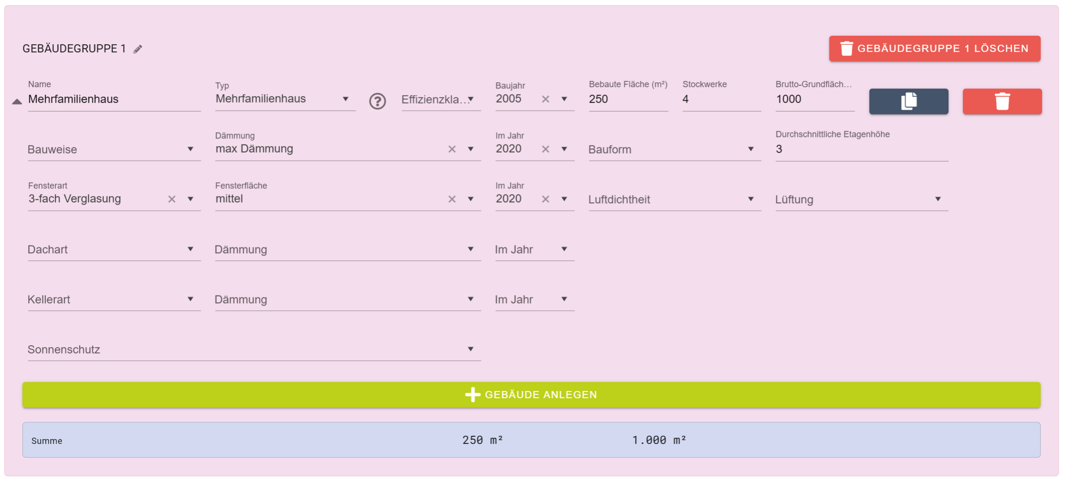
Task: Focus the Stockwerke input field
Action: pyautogui.click(x=721, y=99)
